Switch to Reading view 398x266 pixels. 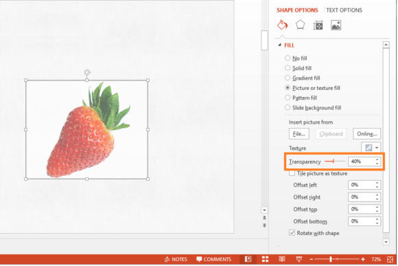[282, 259]
